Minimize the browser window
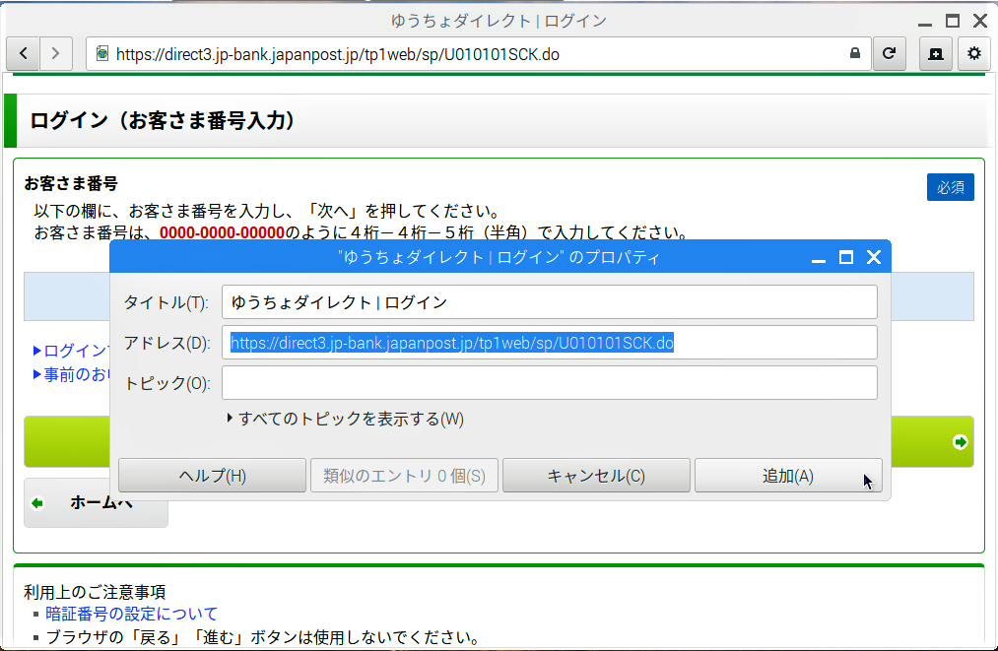998x651 pixels. pos(925,22)
